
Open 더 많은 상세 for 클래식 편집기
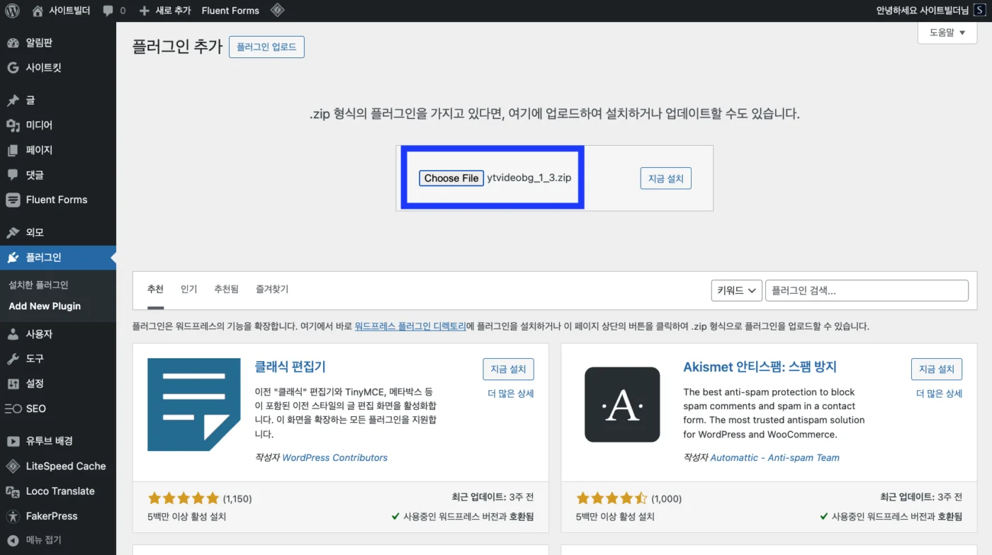click(x=511, y=394)
